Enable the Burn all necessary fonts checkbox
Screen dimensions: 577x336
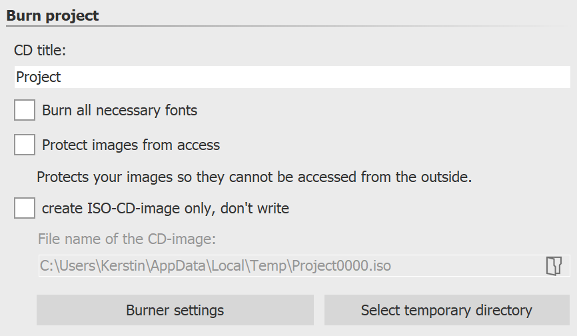[x=25, y=110]
